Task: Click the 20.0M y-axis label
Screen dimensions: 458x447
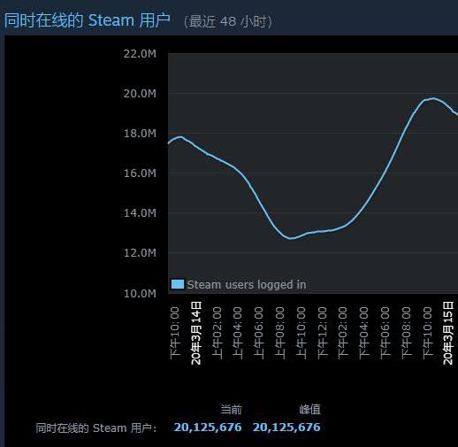Action: pyautogui.click(x=140, y=94)
